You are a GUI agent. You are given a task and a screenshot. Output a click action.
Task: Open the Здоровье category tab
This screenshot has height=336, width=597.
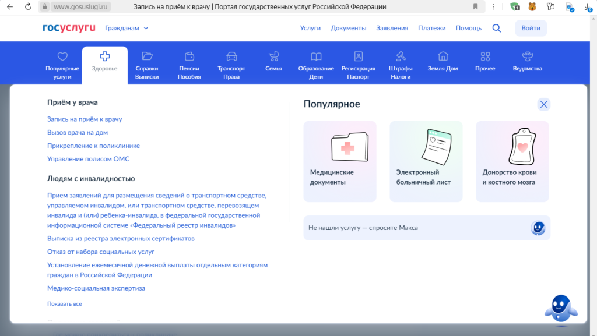[x=105, y=62]
